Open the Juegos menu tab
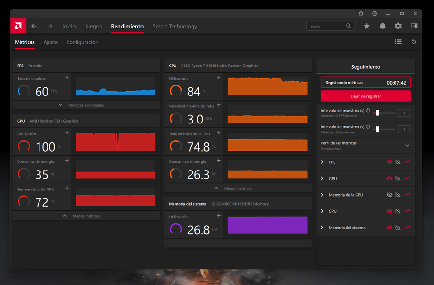 pos(93,27)
